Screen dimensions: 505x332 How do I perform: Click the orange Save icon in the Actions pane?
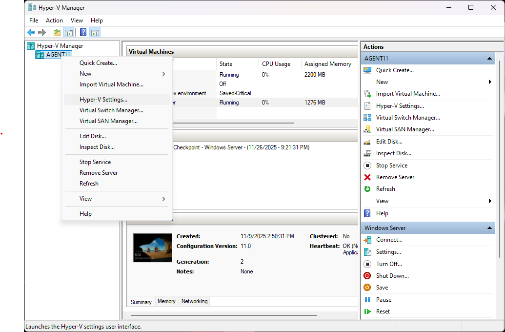[x=367, y=288]
